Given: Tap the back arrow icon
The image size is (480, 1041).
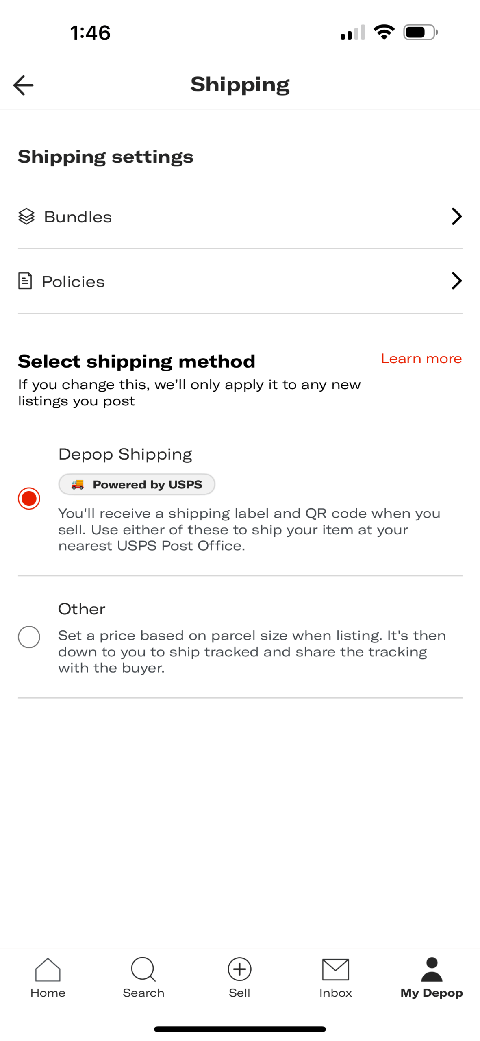Looking at the screenshot, I should pyautogui.click(x=23, y=85).
